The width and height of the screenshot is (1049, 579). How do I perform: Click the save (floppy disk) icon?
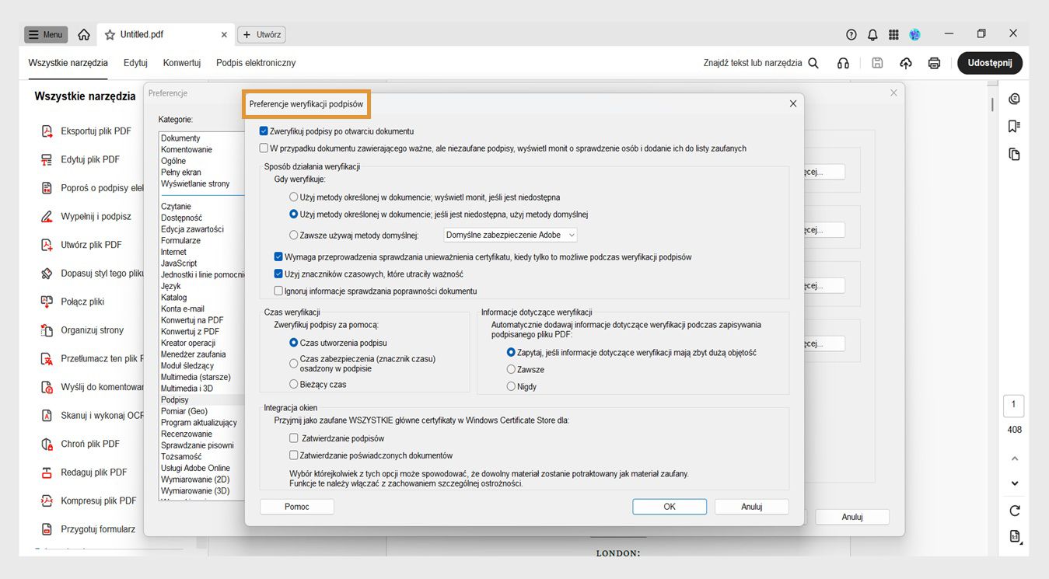877,63
